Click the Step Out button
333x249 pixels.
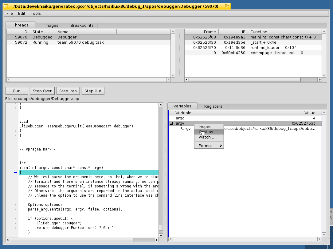click(x=93, y=91)
